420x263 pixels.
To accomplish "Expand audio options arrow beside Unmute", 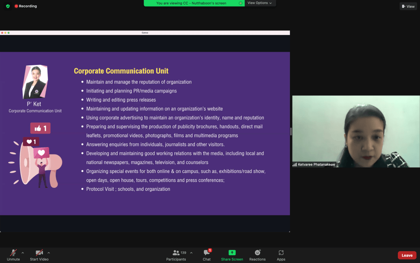I will click(23, 253).
